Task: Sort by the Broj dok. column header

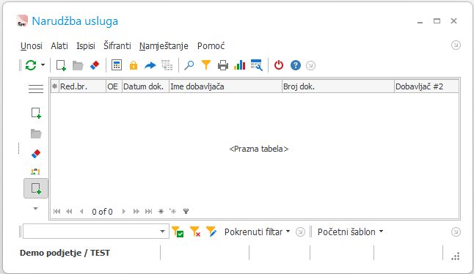Action: (338, 86)
